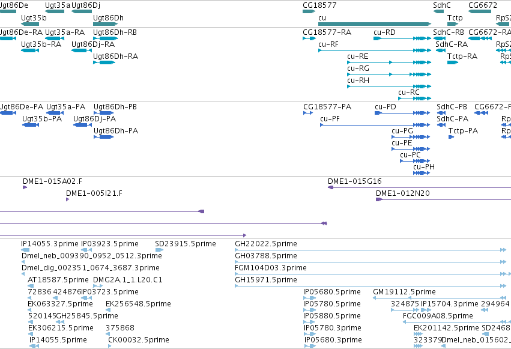Select the SdhC-PB protein label
The image size is (511, 349).
click(452, 107)
